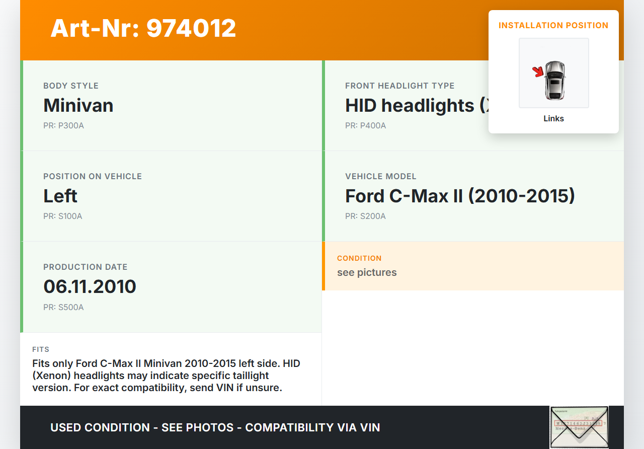Click the FITS compatibility description paragraph
Viewport: 644px width, 449px height.
pyautogui.click(x=166, y=376)
